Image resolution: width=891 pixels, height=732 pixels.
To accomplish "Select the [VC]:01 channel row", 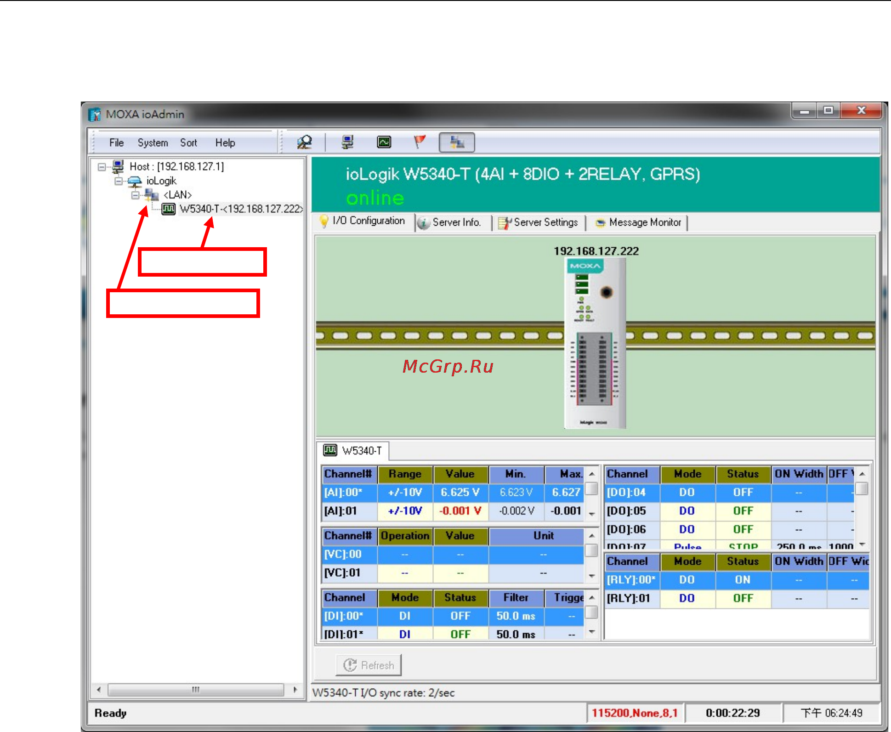I will point(453,573).
